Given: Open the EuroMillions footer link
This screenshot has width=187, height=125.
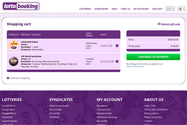Looking at the screenshot, I should (x=9, y=106).
